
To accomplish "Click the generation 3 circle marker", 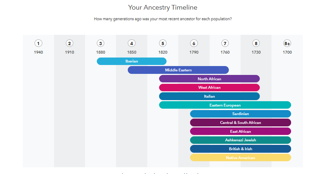I will [101, 43].
